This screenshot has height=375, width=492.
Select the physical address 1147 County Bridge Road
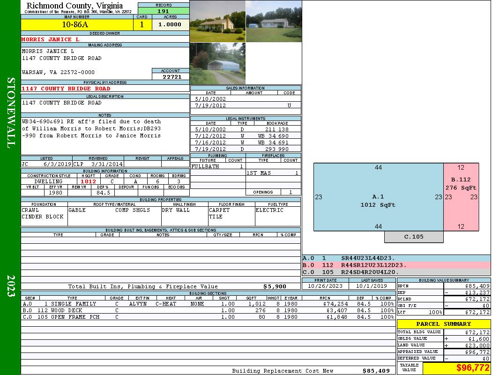click(x=66, y=89)
